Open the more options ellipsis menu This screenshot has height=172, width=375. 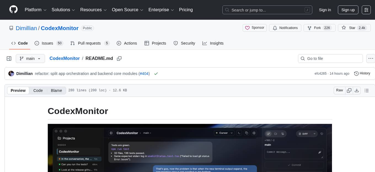(x=371, y=58)
